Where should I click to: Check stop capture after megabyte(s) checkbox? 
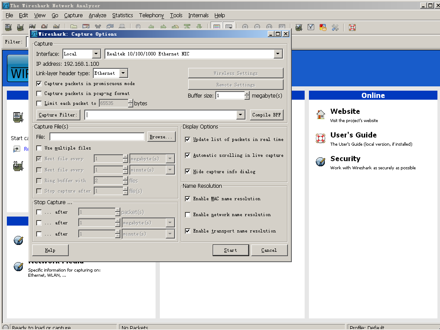(x=39, y=223)
